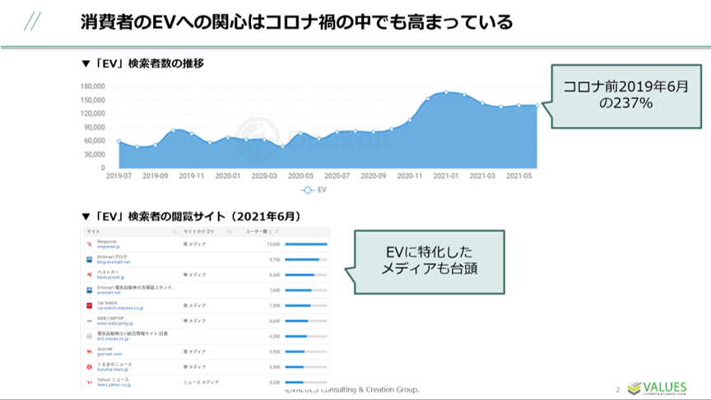This screenshot has height=400, width=711.
Task: Click the Yahoo! News favicon
Action: [89, 382]
